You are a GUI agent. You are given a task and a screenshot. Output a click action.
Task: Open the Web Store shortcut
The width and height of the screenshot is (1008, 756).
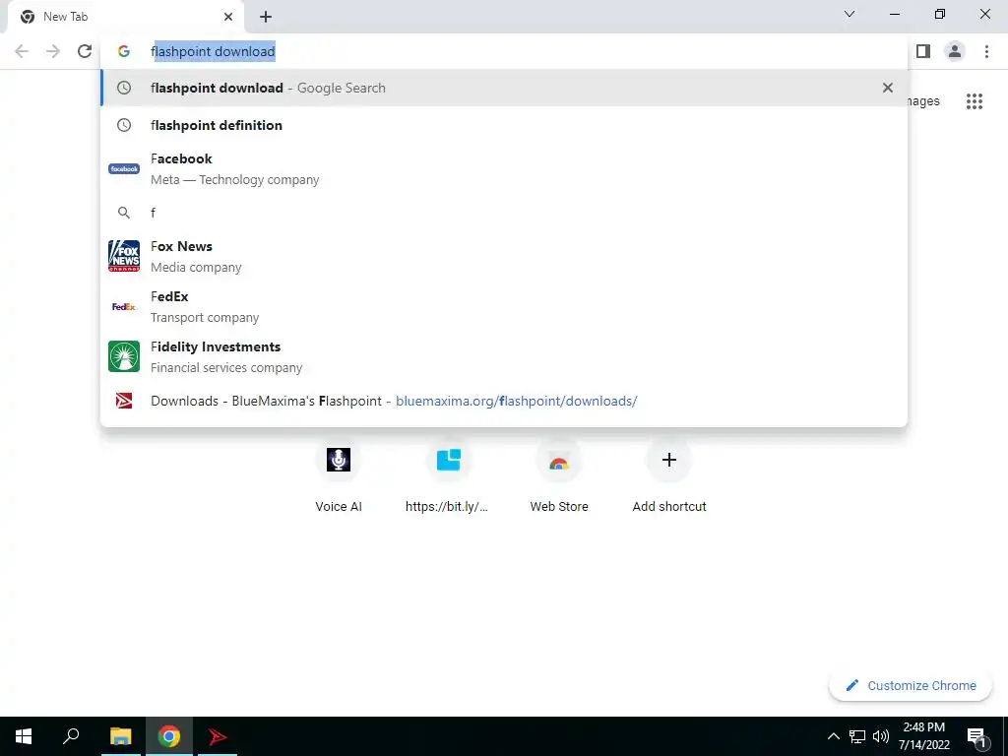coord(559,477)
